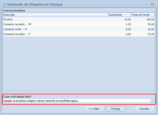
Task: Click price 35,00 of Camiseta Vermelho P
Action: pos(151,34)
